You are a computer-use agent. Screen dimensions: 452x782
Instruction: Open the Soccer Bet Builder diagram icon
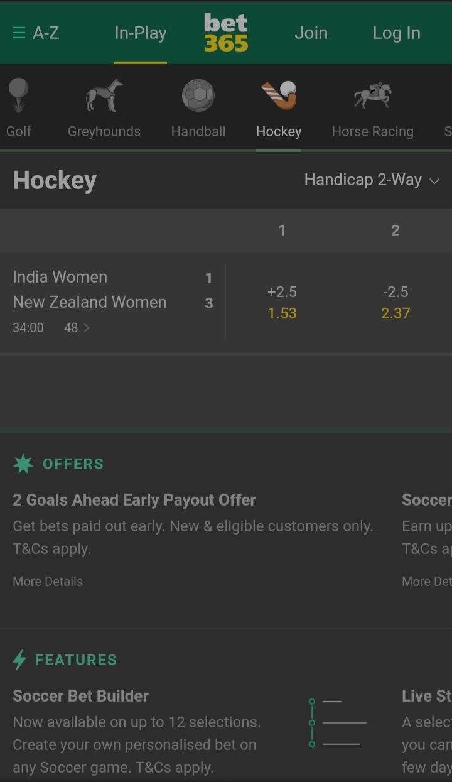coord(337,722)
